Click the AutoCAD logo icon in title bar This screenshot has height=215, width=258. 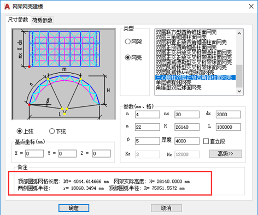pyautogui.click(x=7, y=7)
